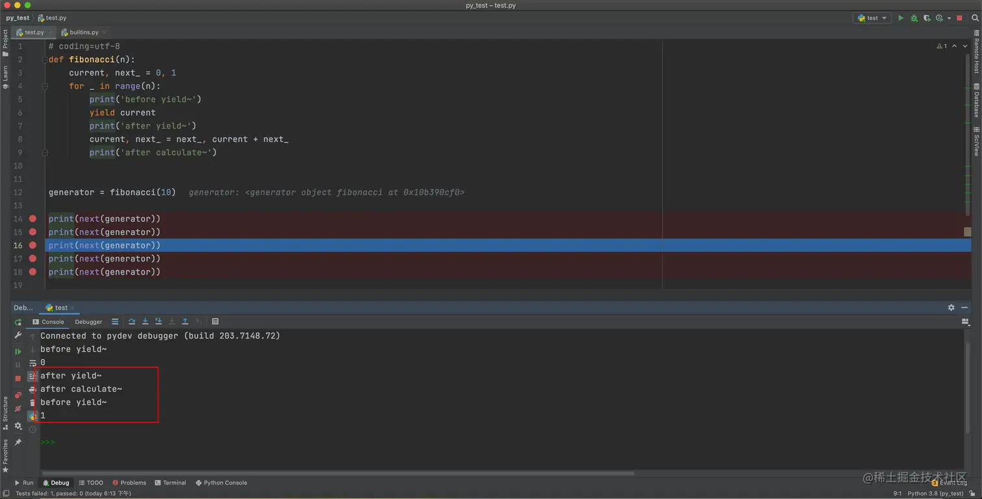The width and height of the screenshot is (982, 499).
Task: Select the Debugger tab in debug panel
Action: pos(88,322)
